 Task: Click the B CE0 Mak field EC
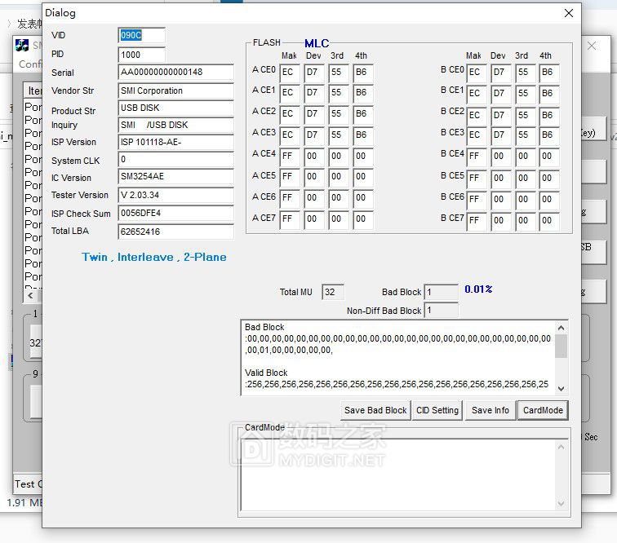coord(477,73)
